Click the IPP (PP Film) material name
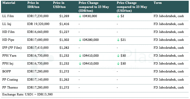Screen dimensions: 190x99 pyautogui.click(x=12, y=48)
